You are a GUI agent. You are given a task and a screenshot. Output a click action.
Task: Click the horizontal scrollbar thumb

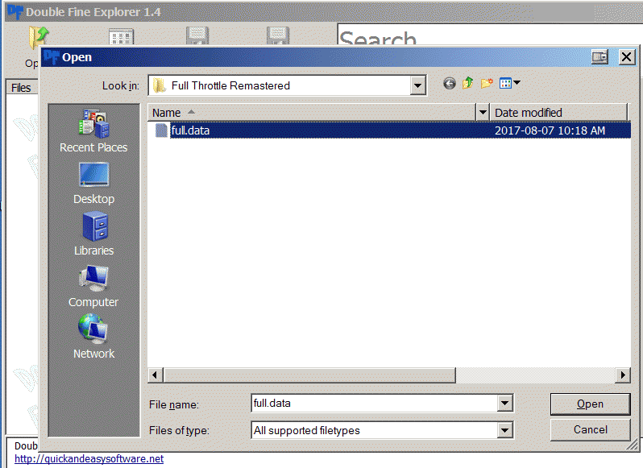click(x=309, y=375)
